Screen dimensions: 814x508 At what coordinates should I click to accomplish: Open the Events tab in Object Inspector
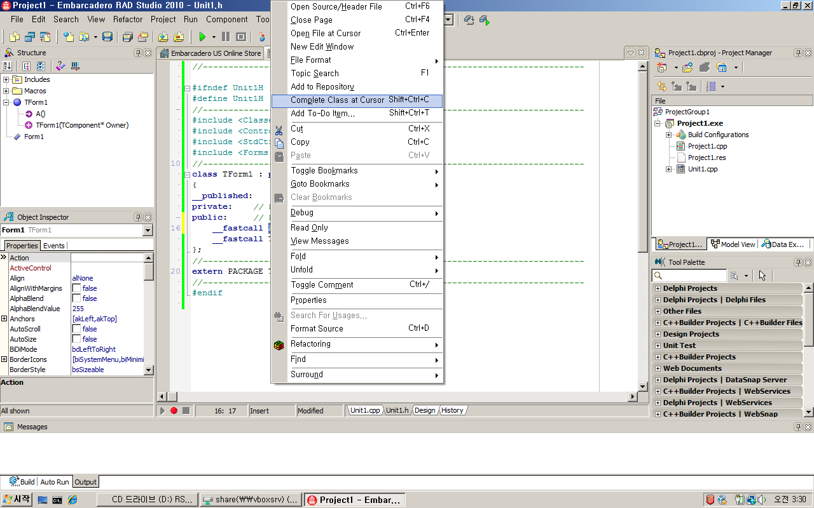tap(53, 246)
